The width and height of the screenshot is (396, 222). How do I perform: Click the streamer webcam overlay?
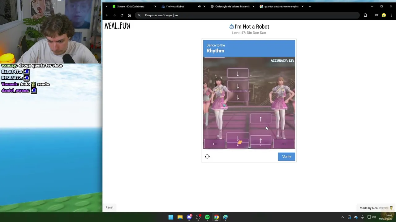click(50, 32)
